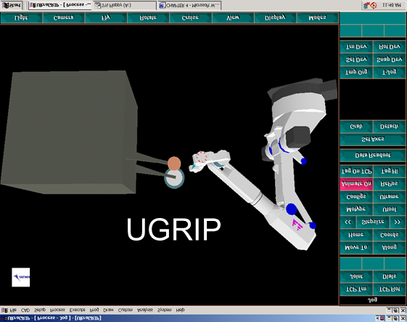
Task: Select the Rotate view button
Action: [x=148, y=17]
